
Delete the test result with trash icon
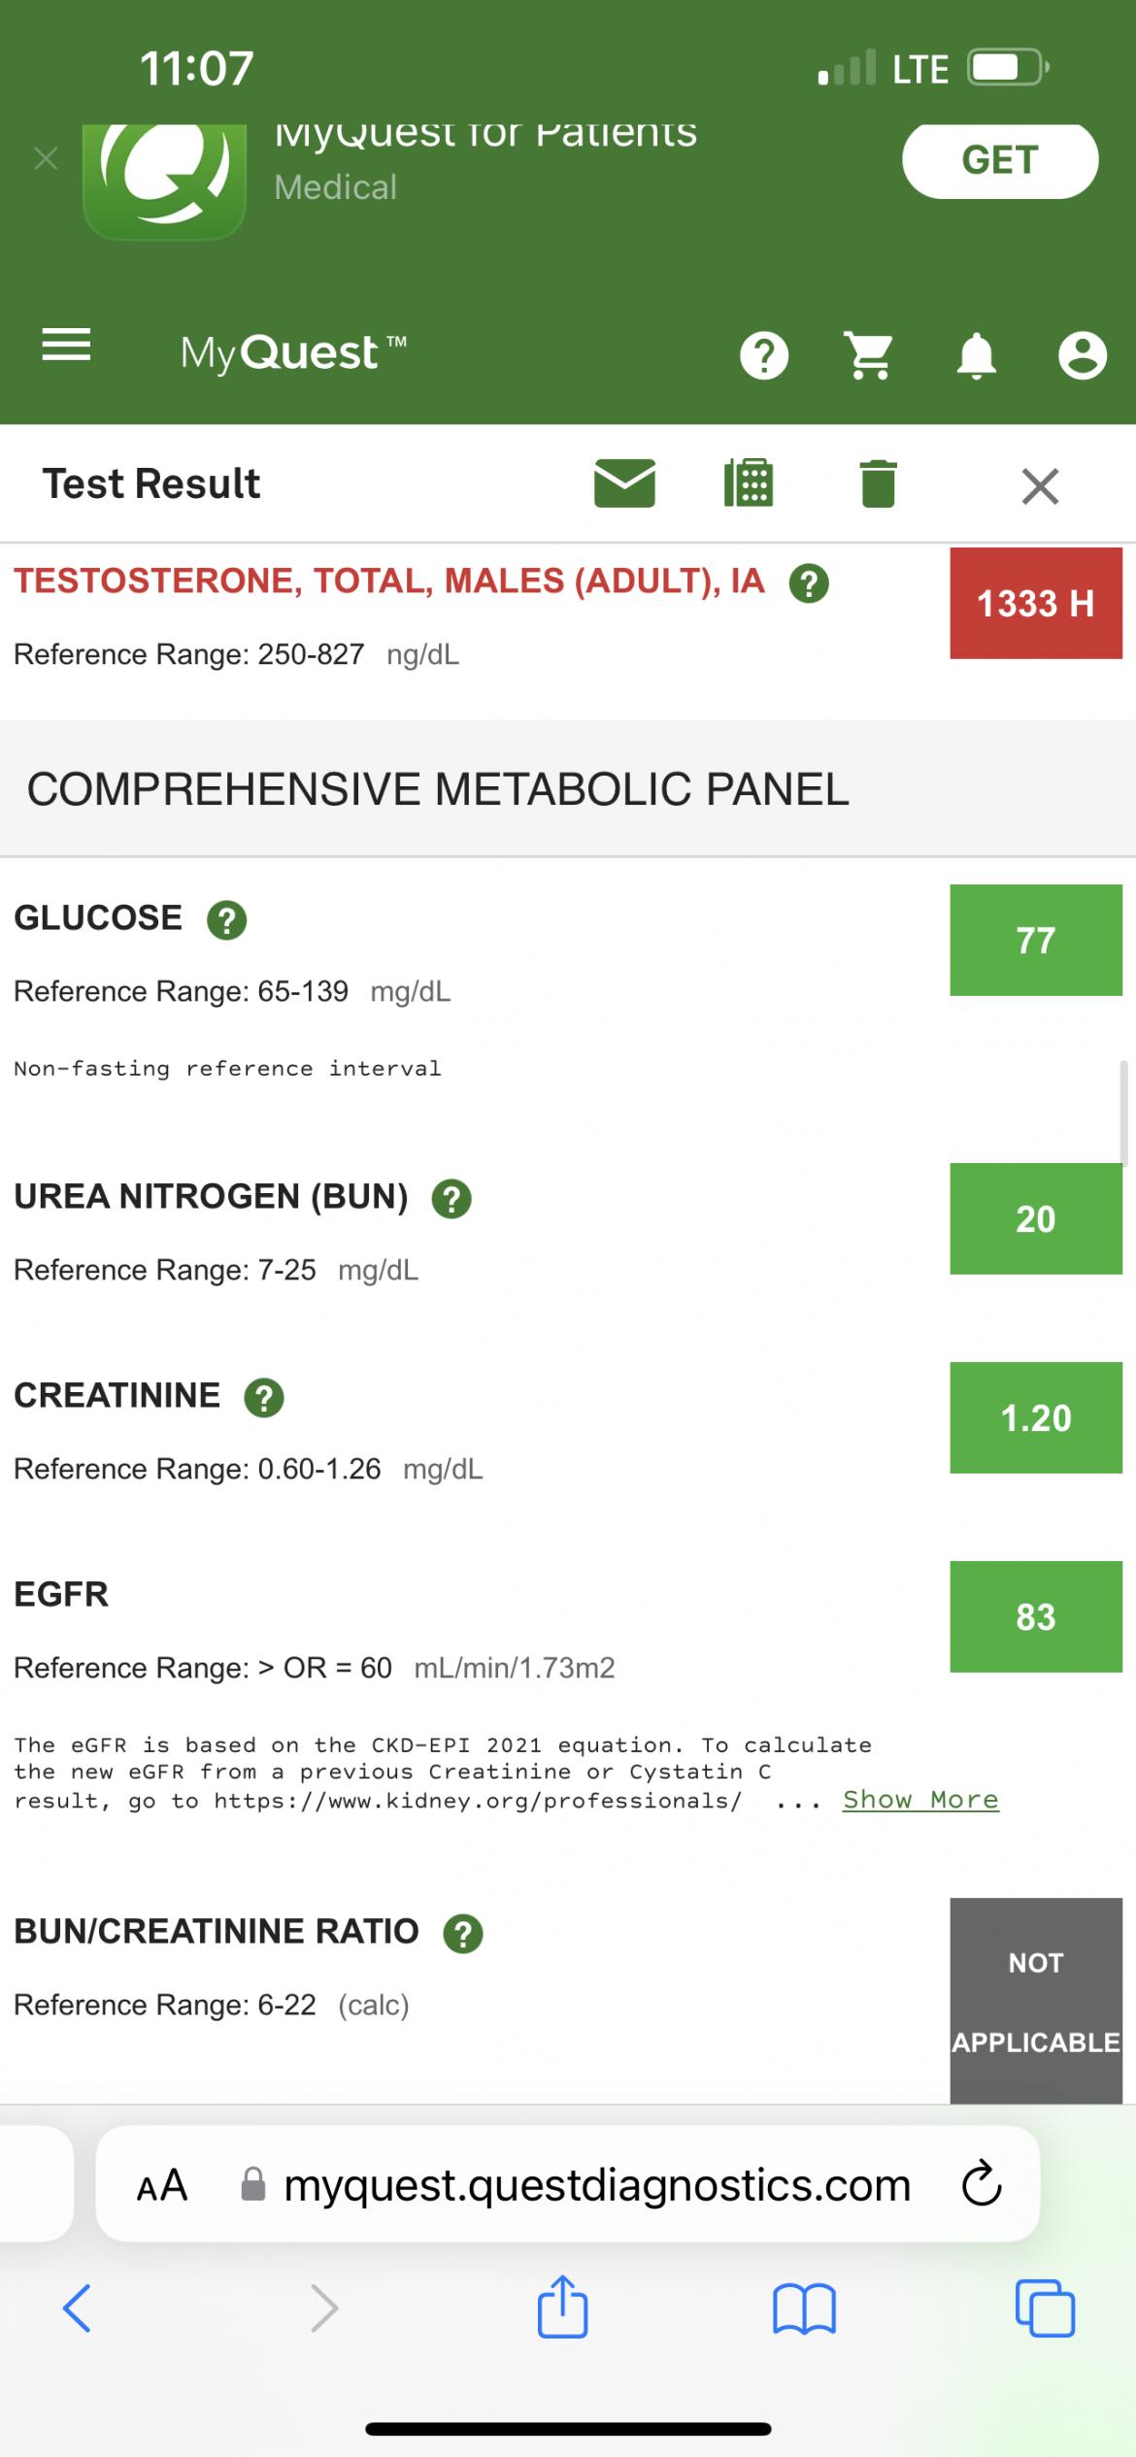pos(878,483)
